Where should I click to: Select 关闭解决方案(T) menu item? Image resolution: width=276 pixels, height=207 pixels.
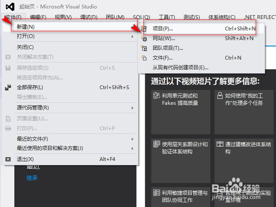[x=70, y=57]
